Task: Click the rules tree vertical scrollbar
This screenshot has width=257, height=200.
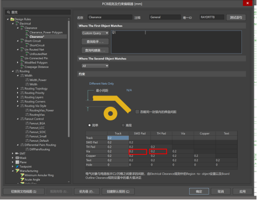Action: (68, 79)
